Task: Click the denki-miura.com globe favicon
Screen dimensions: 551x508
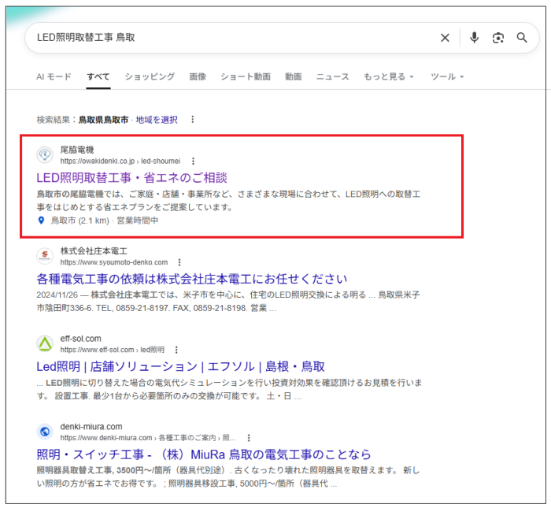Action: pos(45,432)
